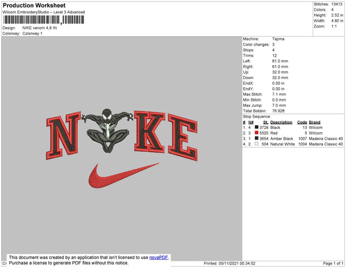Click the Total Bobbin value "76.92ft"
This screenshot has height=268, width=346.
pos(279,111)
